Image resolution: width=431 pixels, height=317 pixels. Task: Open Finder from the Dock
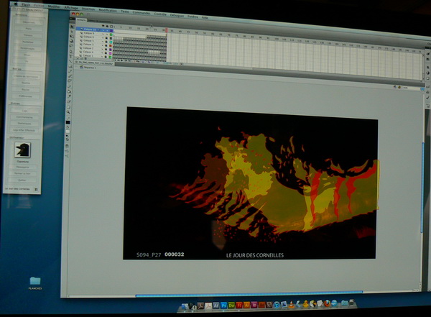pyautogui.click(x=185, y=306)
